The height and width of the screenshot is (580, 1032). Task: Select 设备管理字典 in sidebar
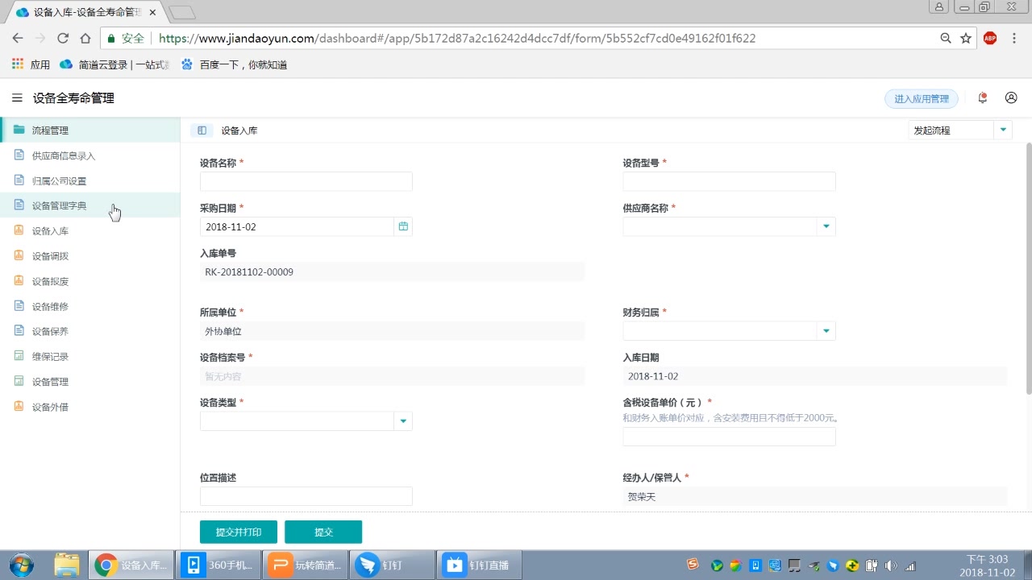tap(89, 205)
